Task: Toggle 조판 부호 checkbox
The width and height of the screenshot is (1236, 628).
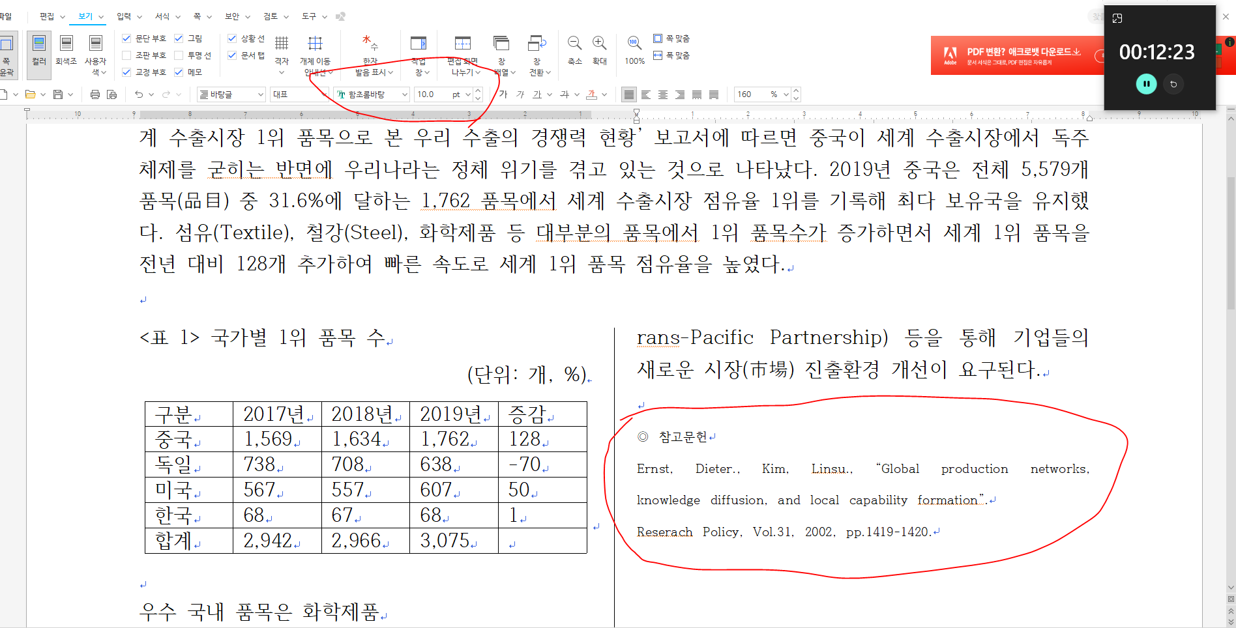Action: [x=126, y=55]
